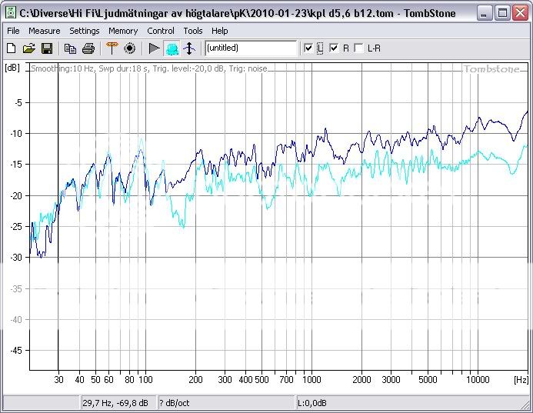
Task: Print the graph using printer icon
Action: (x=88, y=48)
